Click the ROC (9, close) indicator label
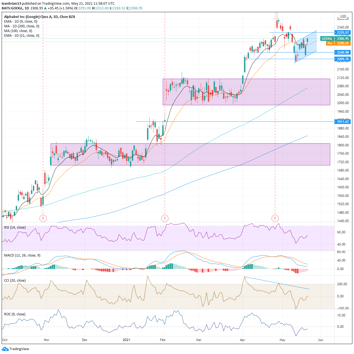This screenshot has width=354, height=354. pos(15,314)
